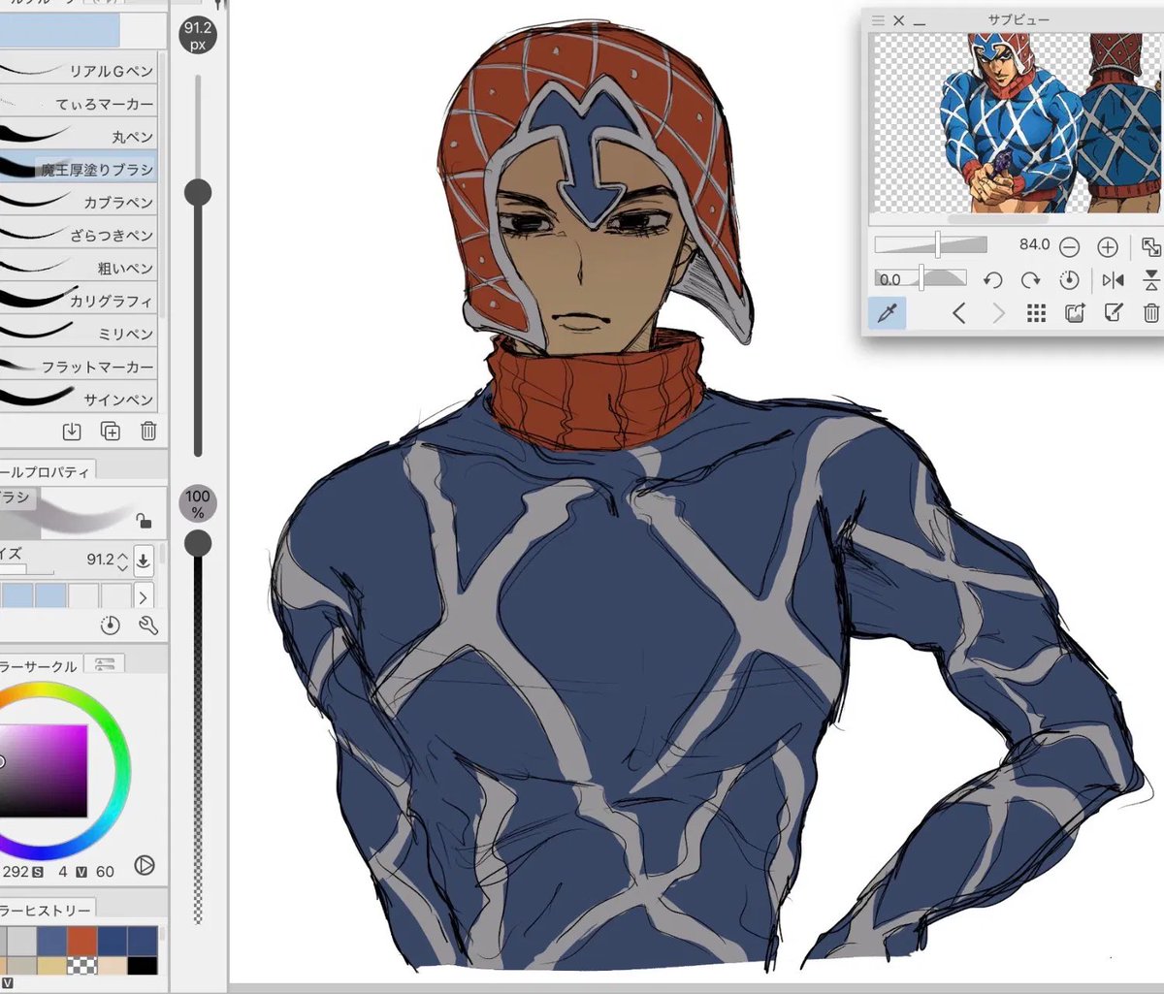Open the Sub View panel hamburger menu

(x=878, y=20)
